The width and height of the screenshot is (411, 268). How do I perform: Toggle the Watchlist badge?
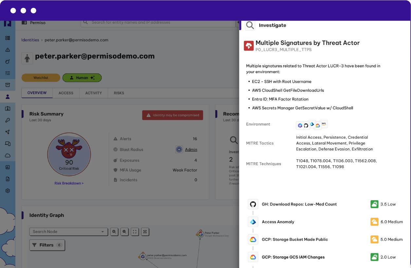41,78
